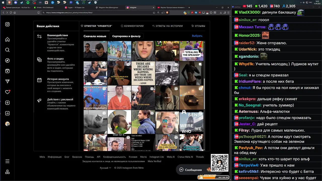Open the hamburger More menu in sidebar
This screenshot has width=322, height=181.
pos(8,161)
